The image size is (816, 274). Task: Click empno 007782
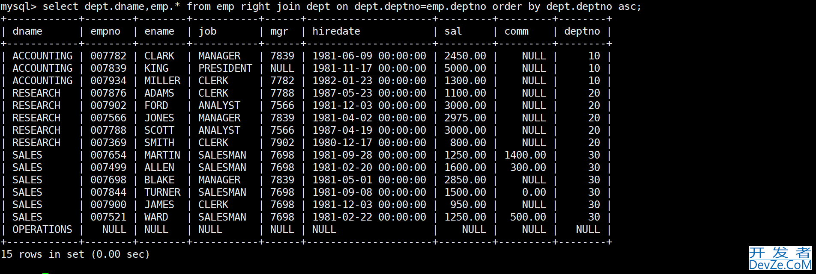108,56
